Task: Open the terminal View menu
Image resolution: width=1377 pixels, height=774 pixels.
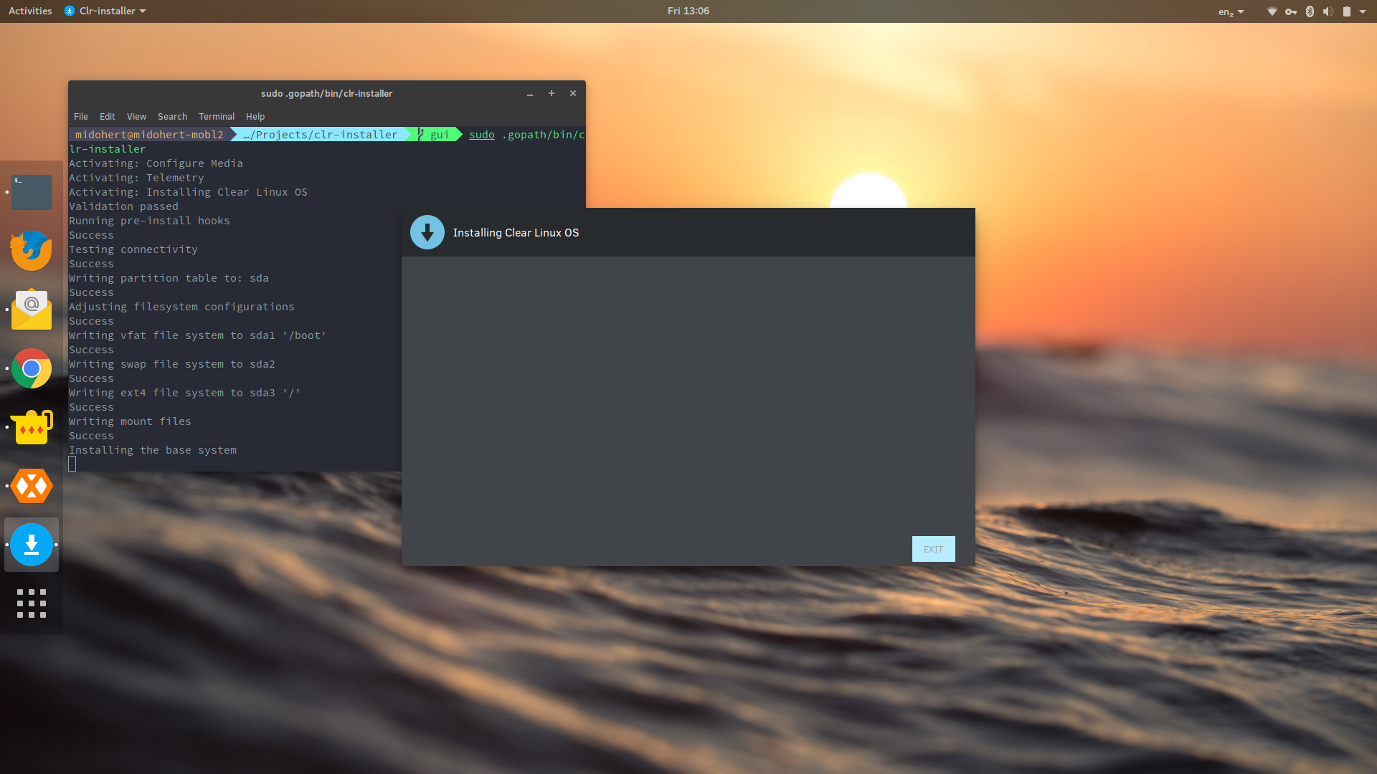Action: (x=136, y=116)
